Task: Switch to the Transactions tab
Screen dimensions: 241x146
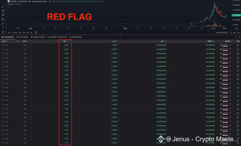Action: [7, 37]
